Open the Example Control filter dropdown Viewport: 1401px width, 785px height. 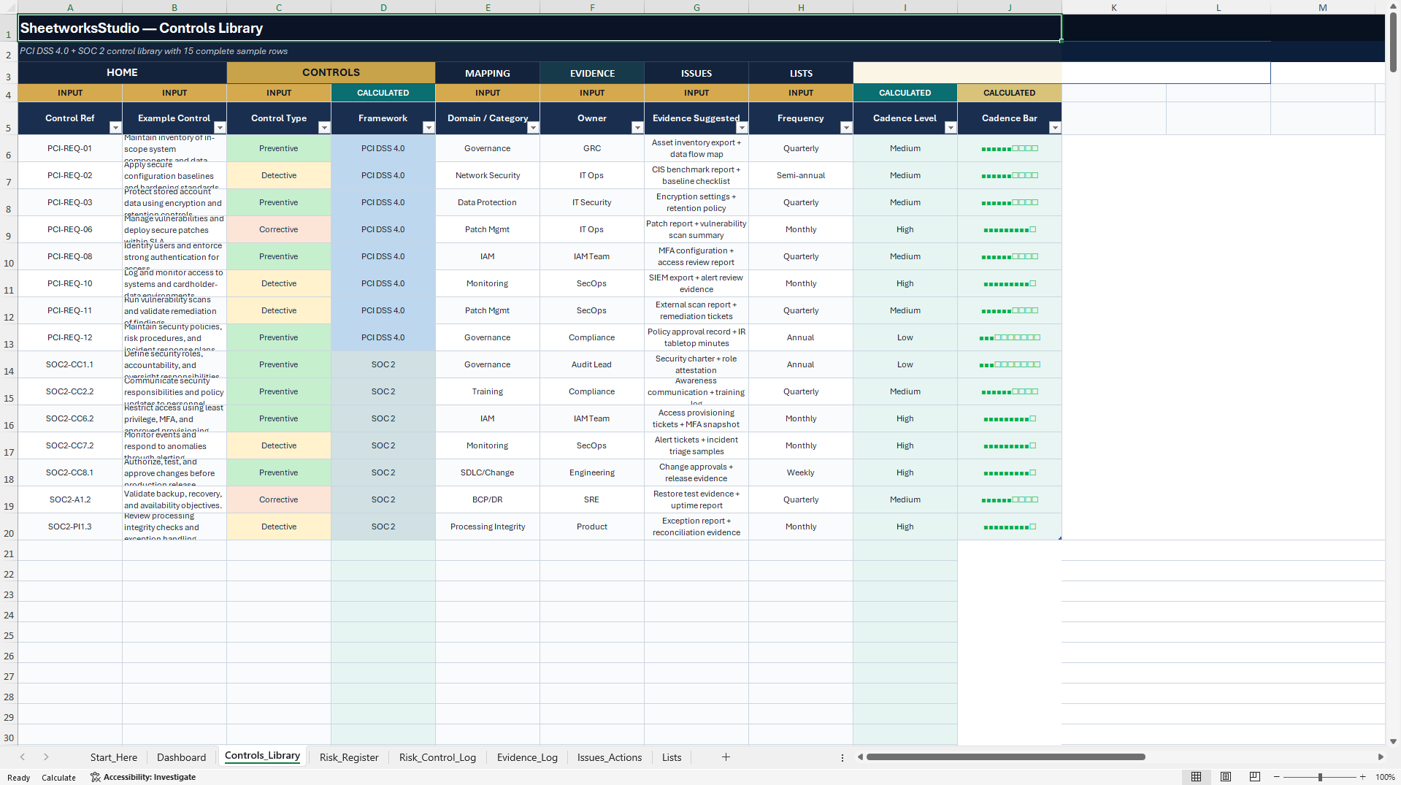[x=219, y=128]
